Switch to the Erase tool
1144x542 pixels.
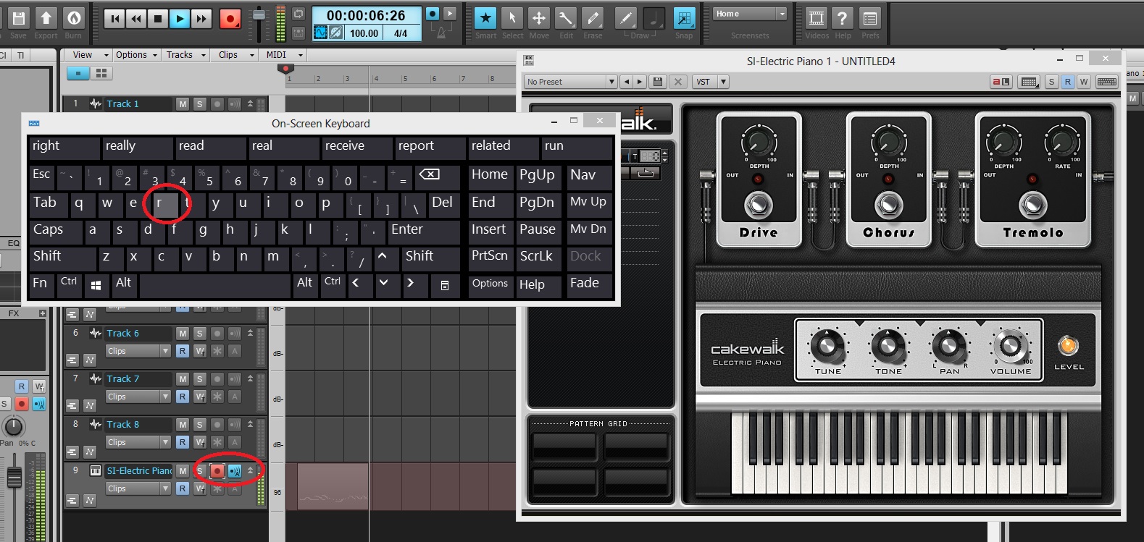click(x=593, y=18)
